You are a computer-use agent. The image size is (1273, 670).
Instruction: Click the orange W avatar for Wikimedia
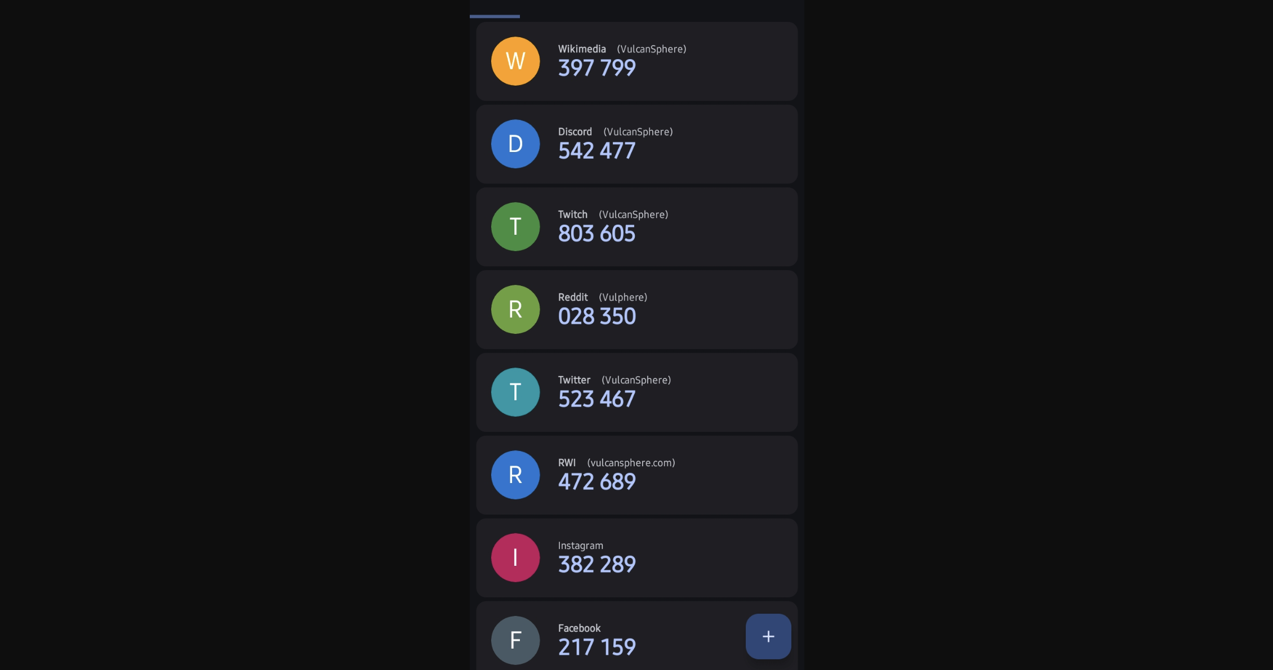[515, 61]
